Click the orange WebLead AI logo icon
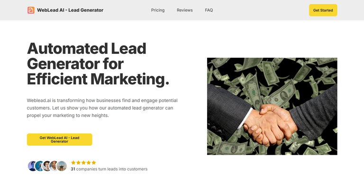The image size is (364, 192). (31, 10)
